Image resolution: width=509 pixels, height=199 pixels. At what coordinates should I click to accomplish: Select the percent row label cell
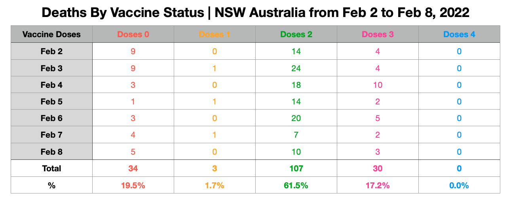click(x=51, y=185)
